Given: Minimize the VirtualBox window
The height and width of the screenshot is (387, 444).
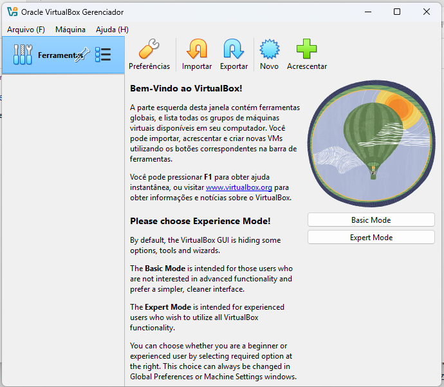Looking at the screenshot, I should (x=368, y=12).
